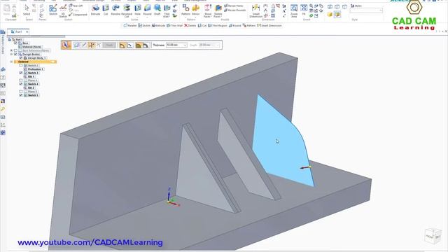
Task: Check the Sketch 2 visibility box
Action: [21, 65]
